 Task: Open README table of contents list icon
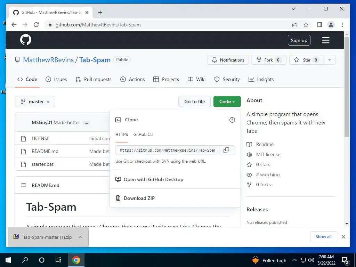tap(23, 185)
